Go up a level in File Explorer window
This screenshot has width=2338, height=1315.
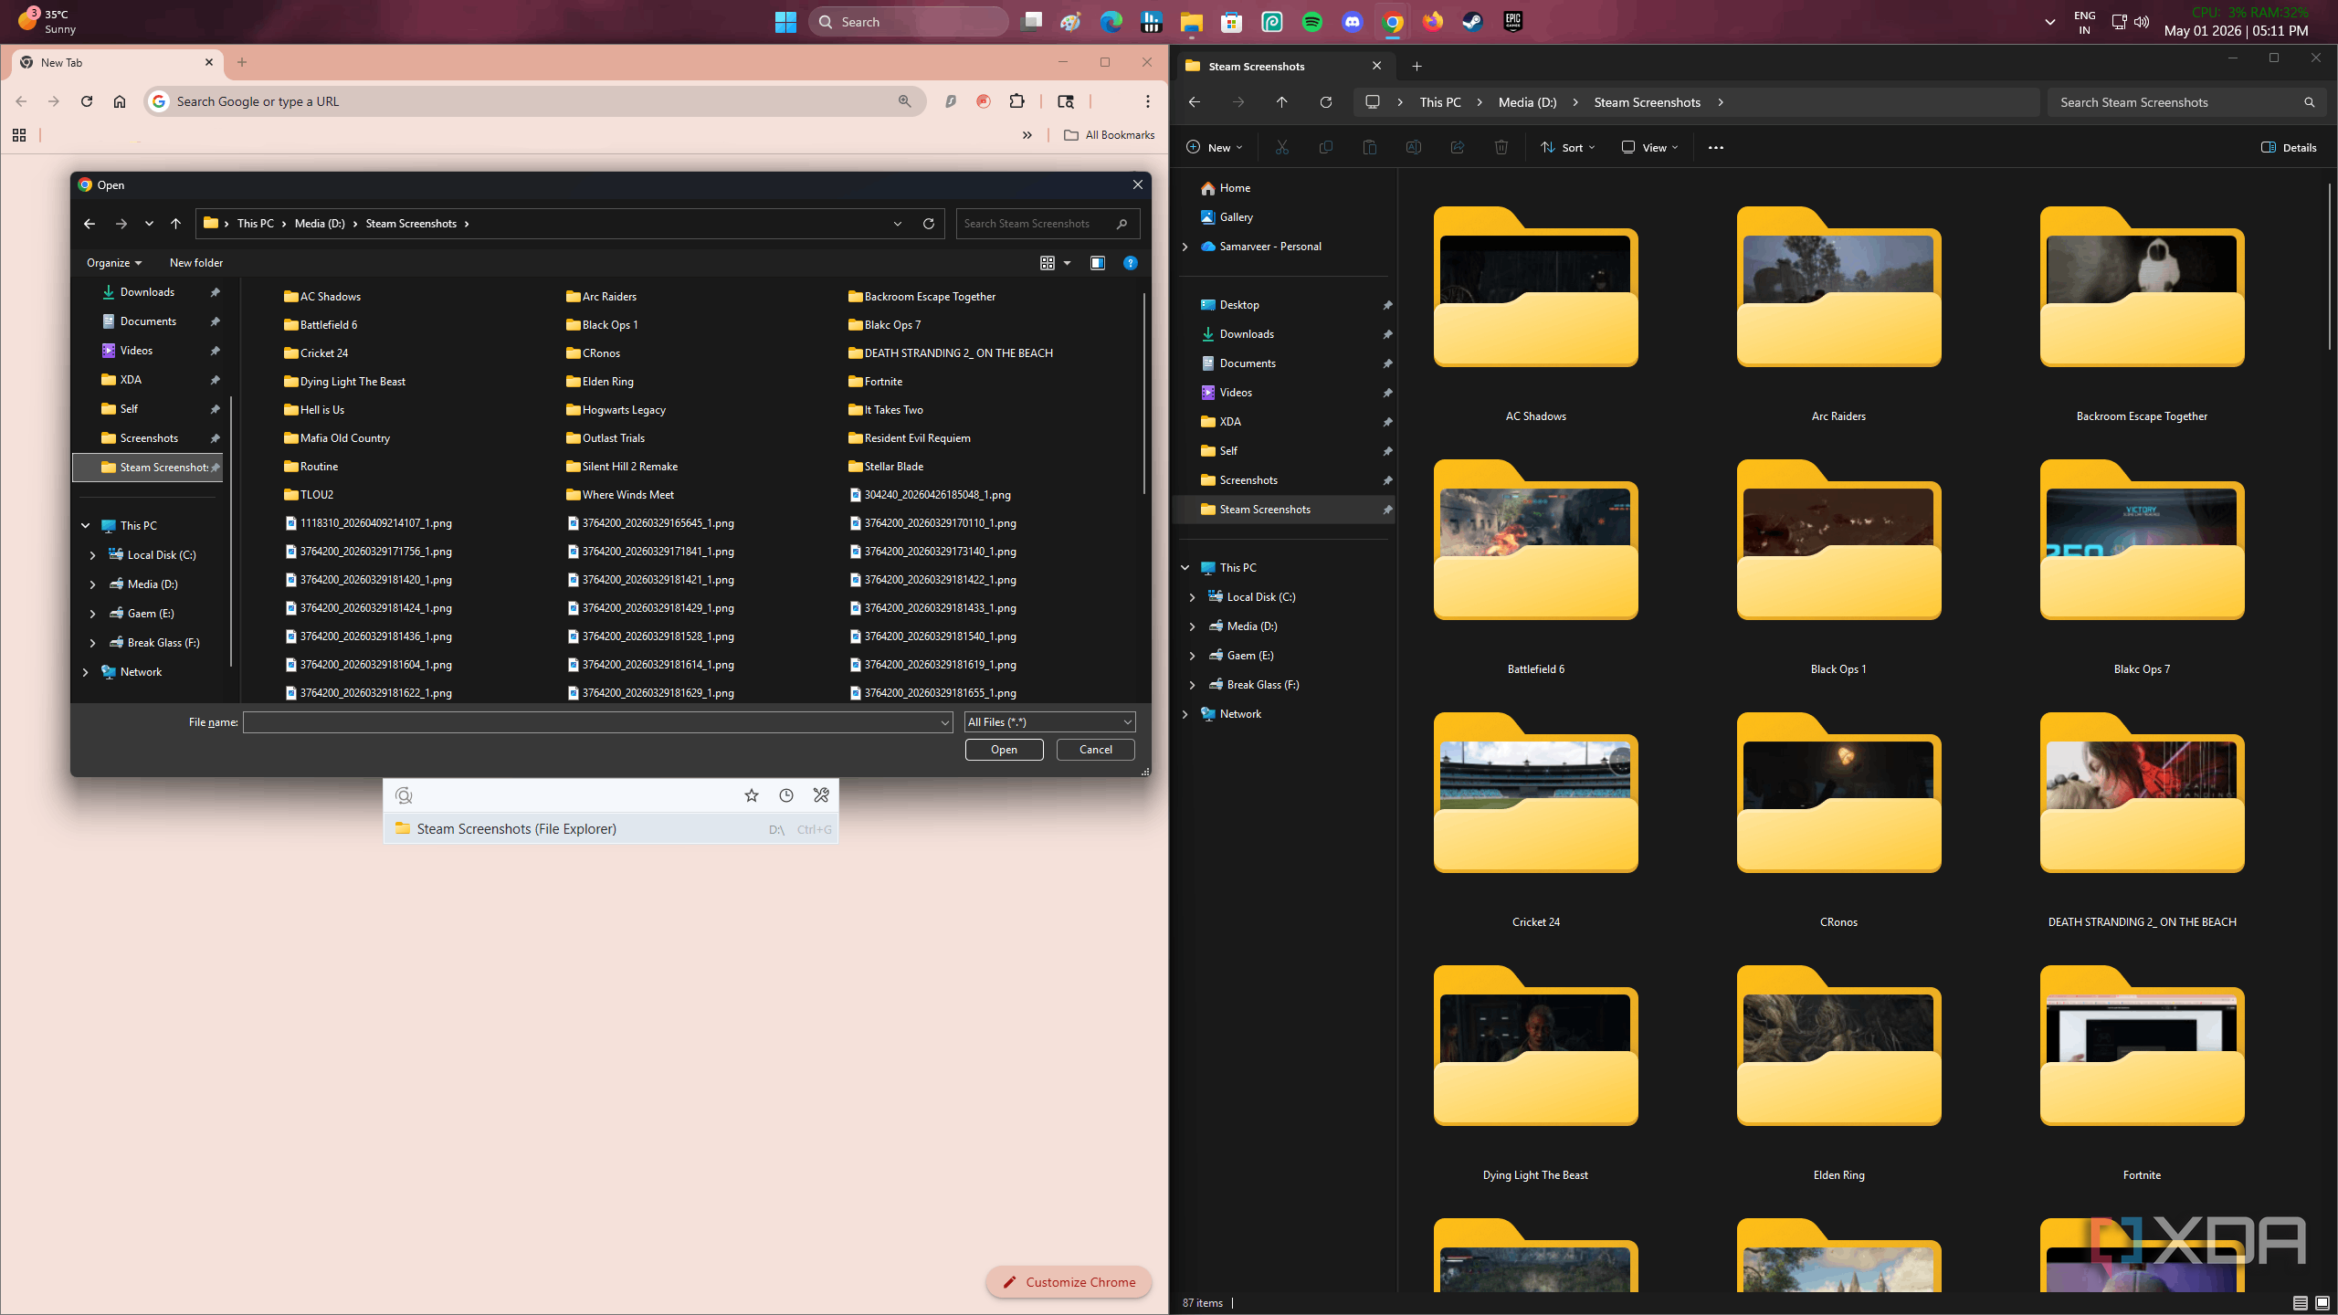1282,102
